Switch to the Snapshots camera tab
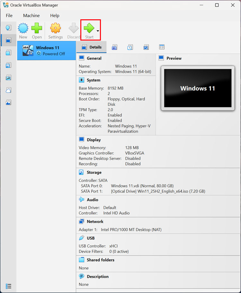This screenshot has height=293, width=241. click(114, 47)
